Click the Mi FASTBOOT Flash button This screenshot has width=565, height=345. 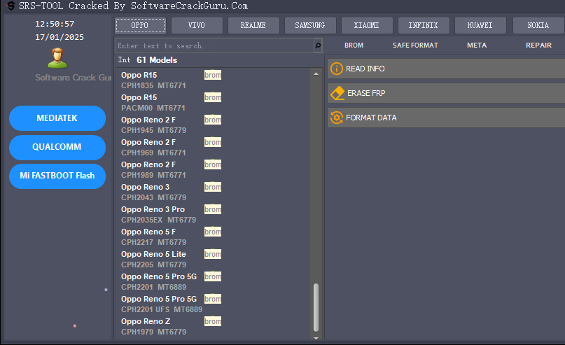pos(57,176)
